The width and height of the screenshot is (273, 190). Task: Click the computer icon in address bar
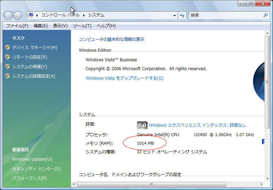coord(31,15)
